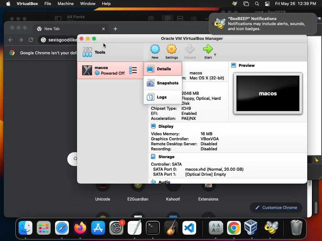Viewport: 322px width, 241px height.
Task: Open BeeBEEP from the Dock
Action: [271, 228]
